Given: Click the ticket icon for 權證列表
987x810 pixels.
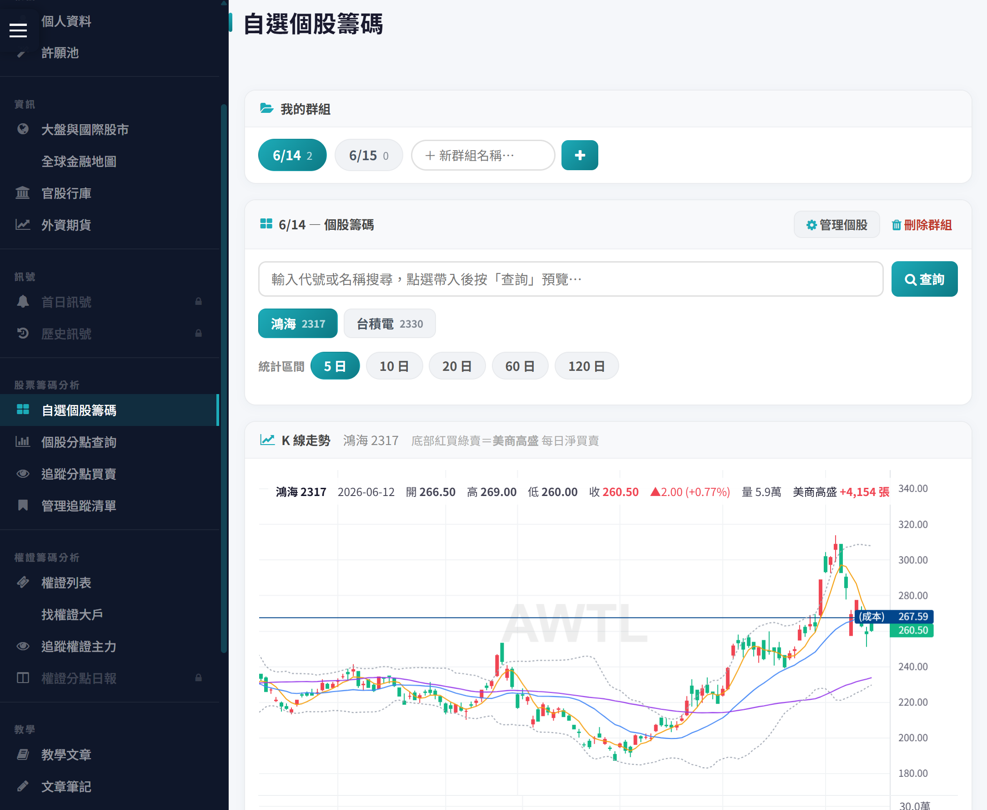Looking at the screenshot, I should click(22, 582).
